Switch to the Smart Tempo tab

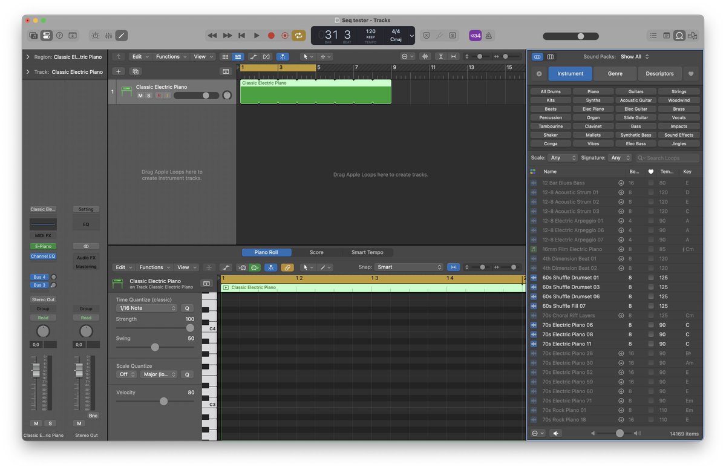[368, 252]
